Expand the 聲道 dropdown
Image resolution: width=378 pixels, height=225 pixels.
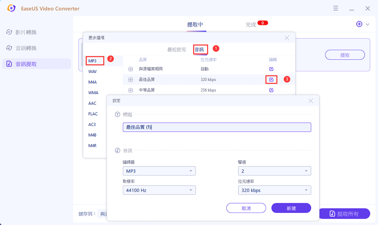coord(274,171)
